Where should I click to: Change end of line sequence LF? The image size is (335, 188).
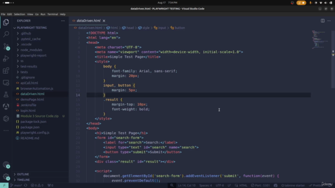coord(229,185)
